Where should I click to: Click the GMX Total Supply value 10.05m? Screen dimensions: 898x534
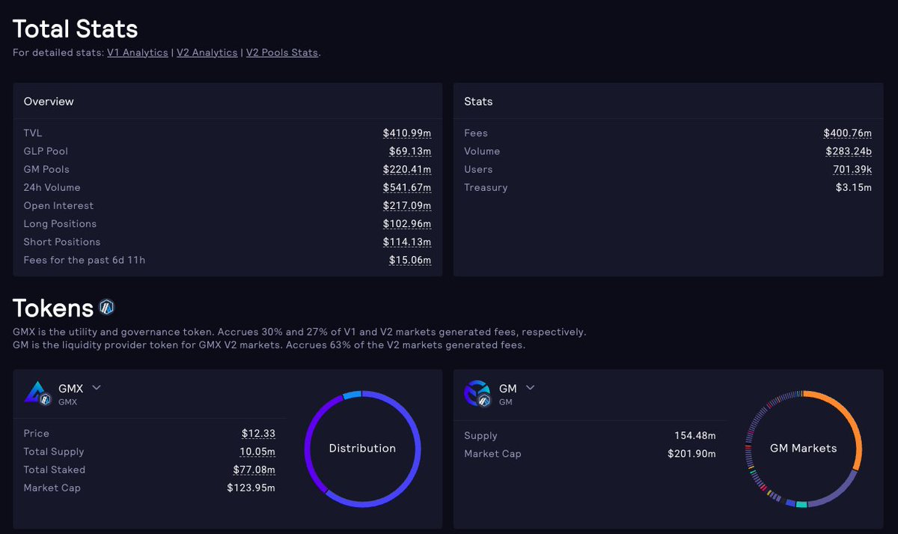tap(257, 452)
